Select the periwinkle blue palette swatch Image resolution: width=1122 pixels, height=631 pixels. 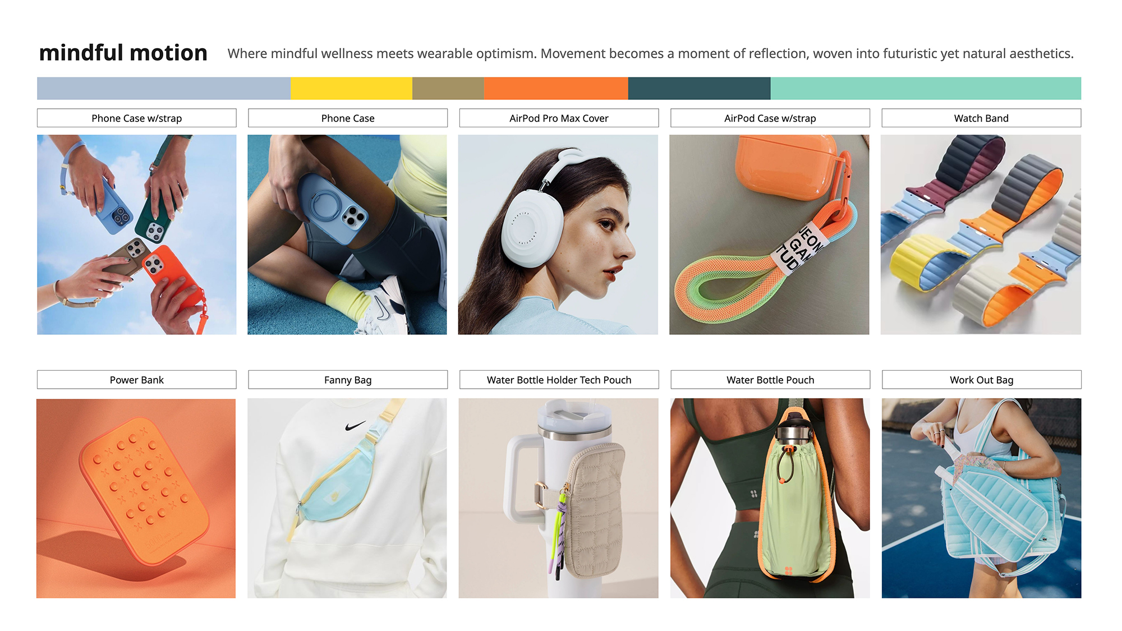click(x=164, y=89)
